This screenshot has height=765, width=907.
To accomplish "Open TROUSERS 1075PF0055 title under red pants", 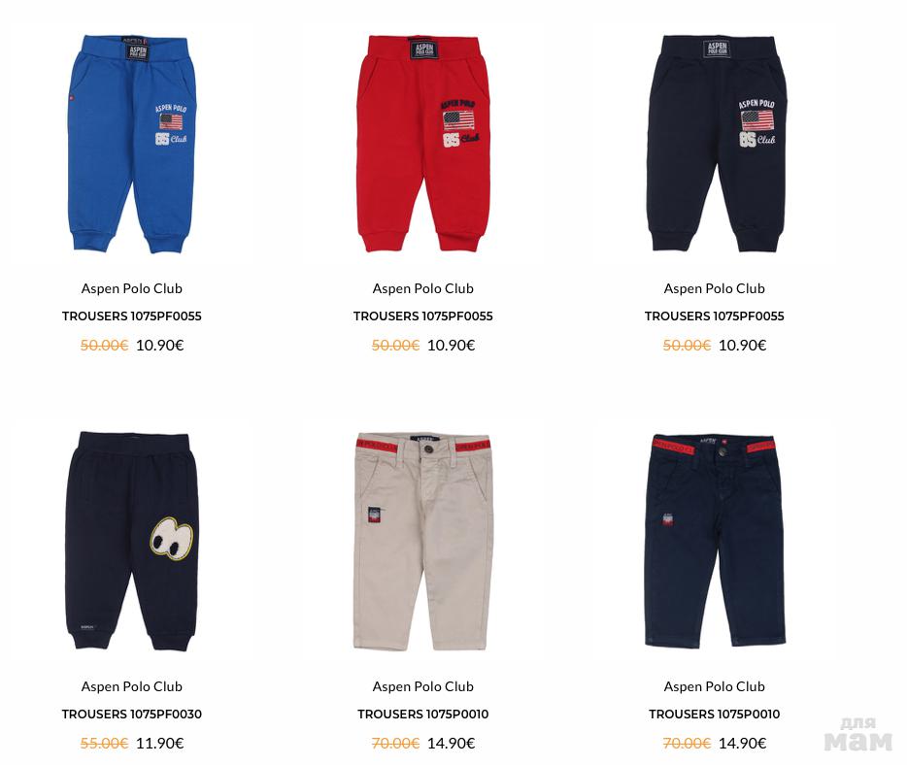I will [422, 316].
